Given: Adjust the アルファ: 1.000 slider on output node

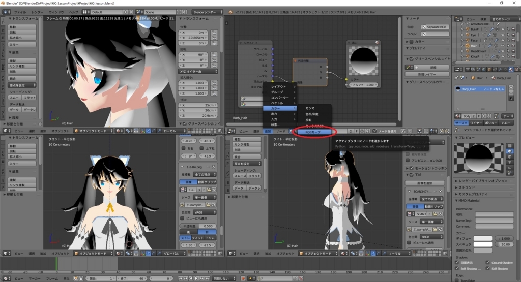Looking at the screenshot, I should pyautogui.click(x=363, y=85).
